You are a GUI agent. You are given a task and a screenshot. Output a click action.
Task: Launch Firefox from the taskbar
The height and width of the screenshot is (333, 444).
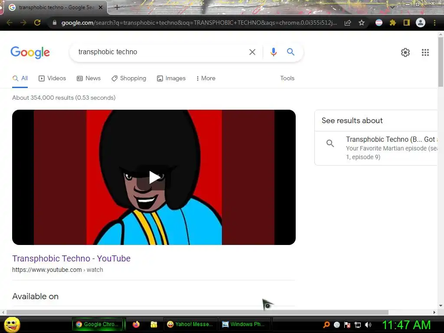pyautogui.click(x=136, y=324)
